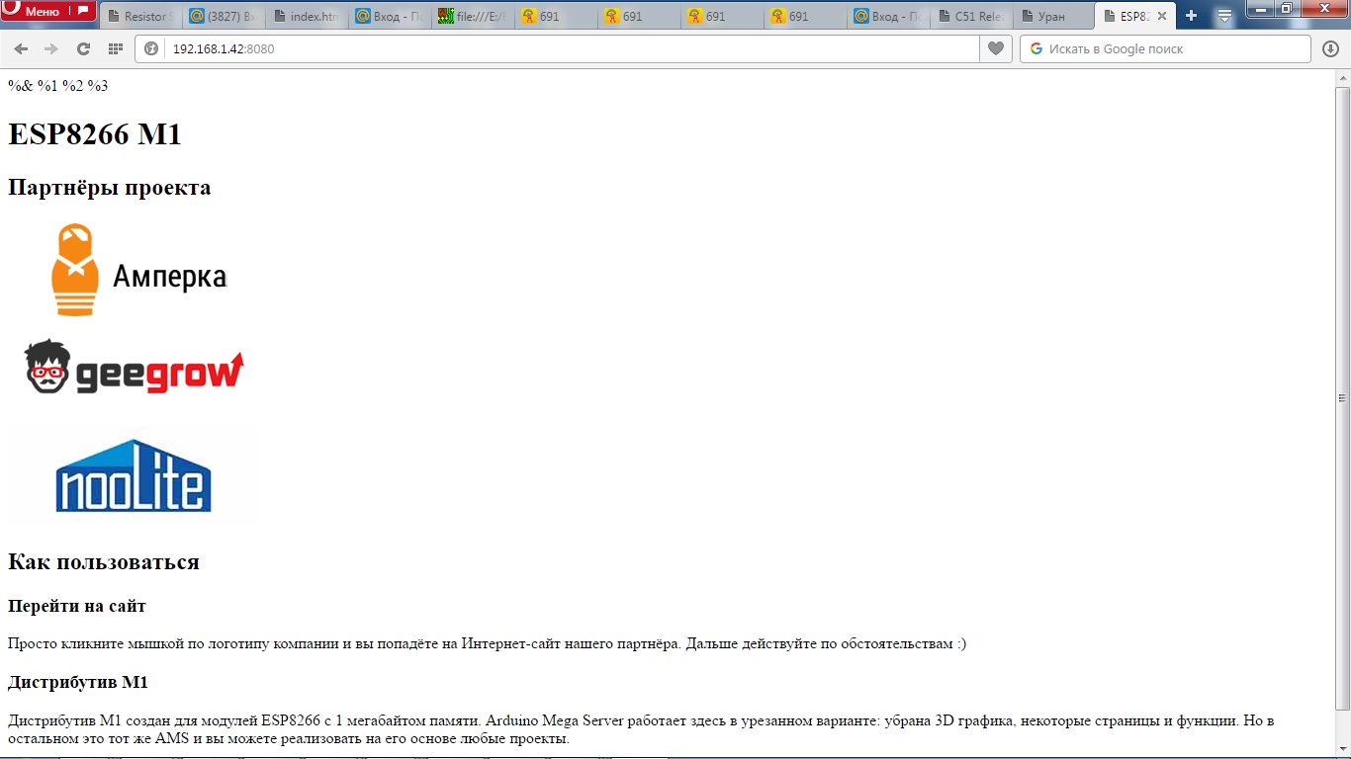This screenshot has width=1351, height=759.
Task: Select the active ESP8 tab
Action: coord(1135,17)
